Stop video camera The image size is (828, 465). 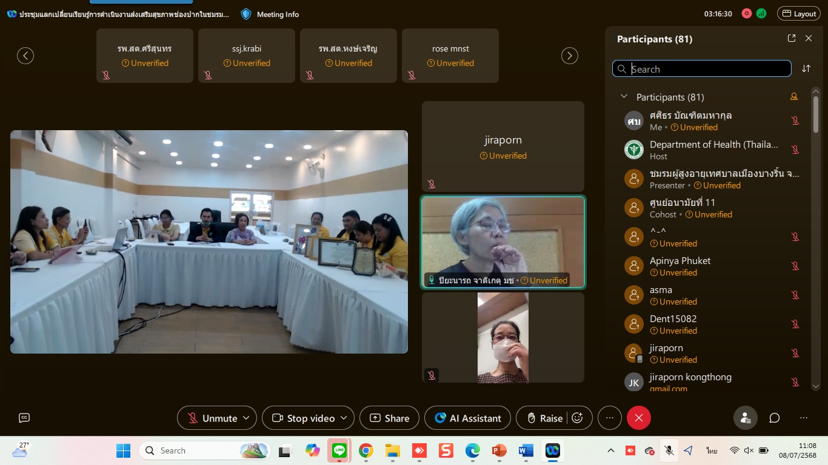coord(304,418)
